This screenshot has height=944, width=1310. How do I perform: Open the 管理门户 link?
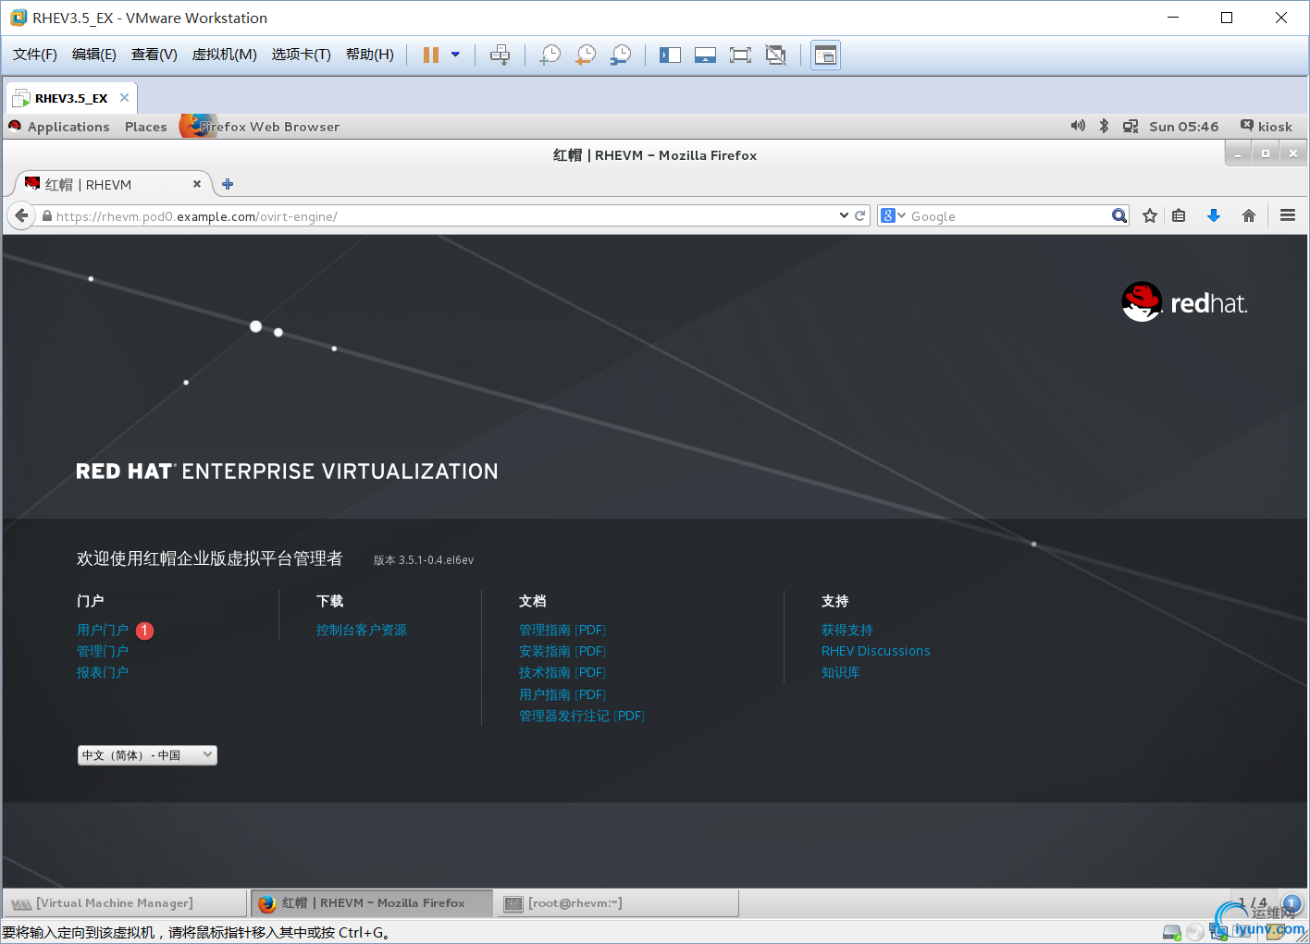point(103,651)
